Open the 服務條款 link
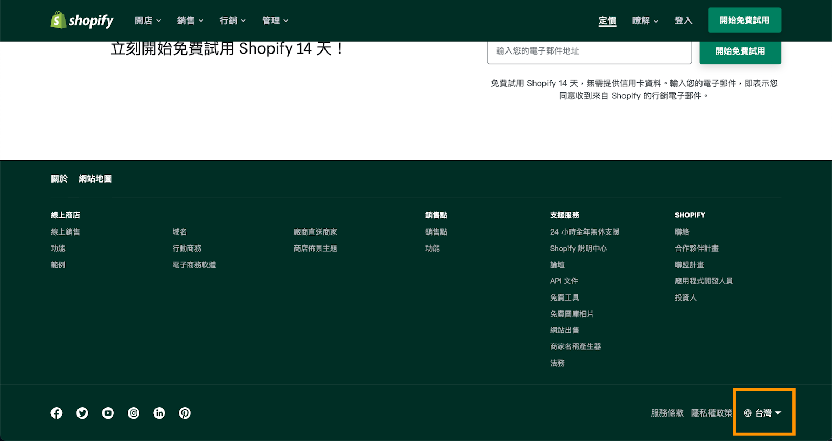 (667, 413)
